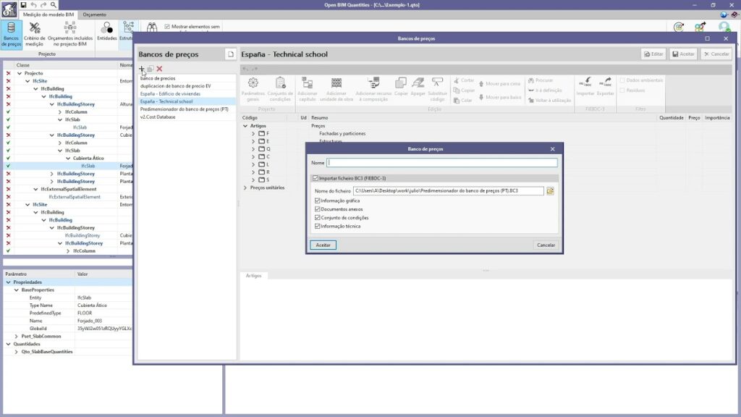
Task: Toggle the Documentos anexos checkbox
Action: tap(318, 209)
